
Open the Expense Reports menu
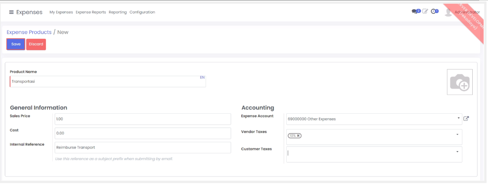point(91,12)
